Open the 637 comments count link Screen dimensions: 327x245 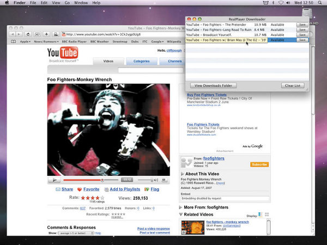[83, 208]
